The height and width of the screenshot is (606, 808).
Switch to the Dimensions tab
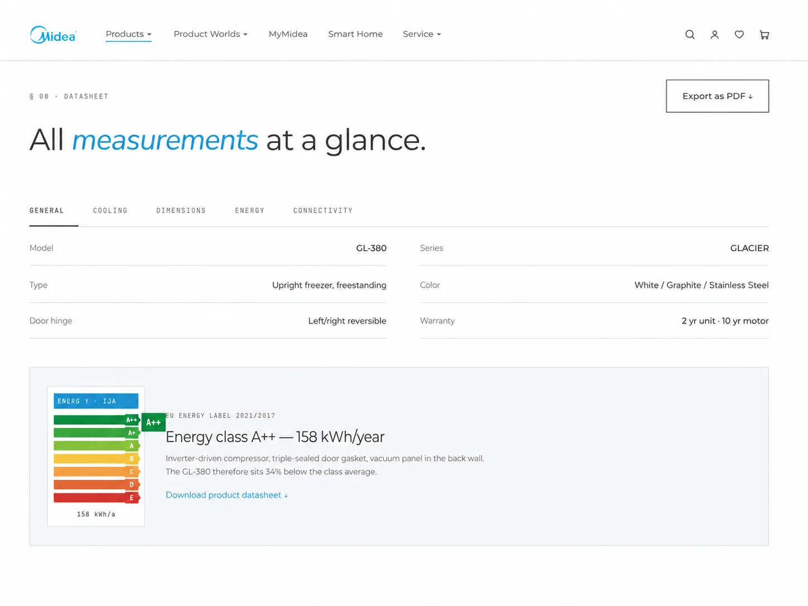point(181,211)
